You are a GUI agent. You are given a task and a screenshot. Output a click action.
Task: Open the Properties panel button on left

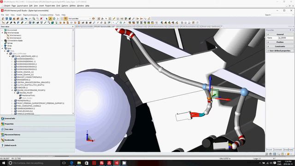tap(37, 124)
